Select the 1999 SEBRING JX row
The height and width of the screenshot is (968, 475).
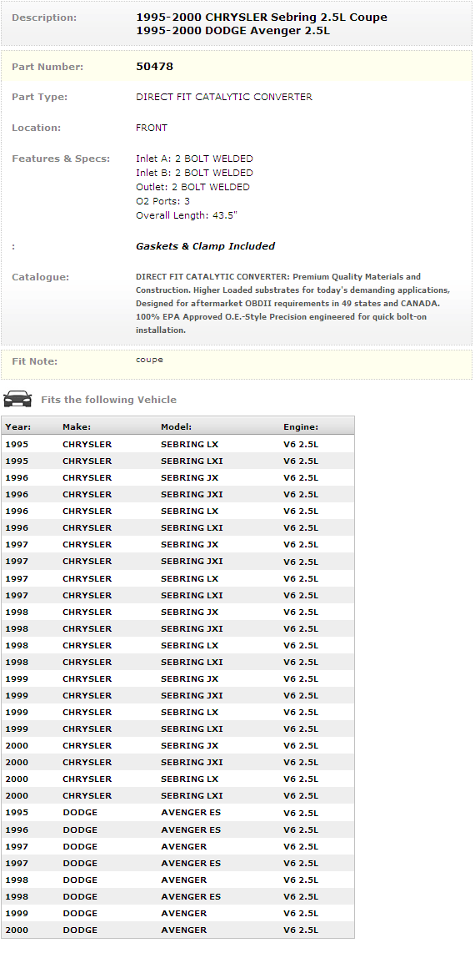point(177,678)
